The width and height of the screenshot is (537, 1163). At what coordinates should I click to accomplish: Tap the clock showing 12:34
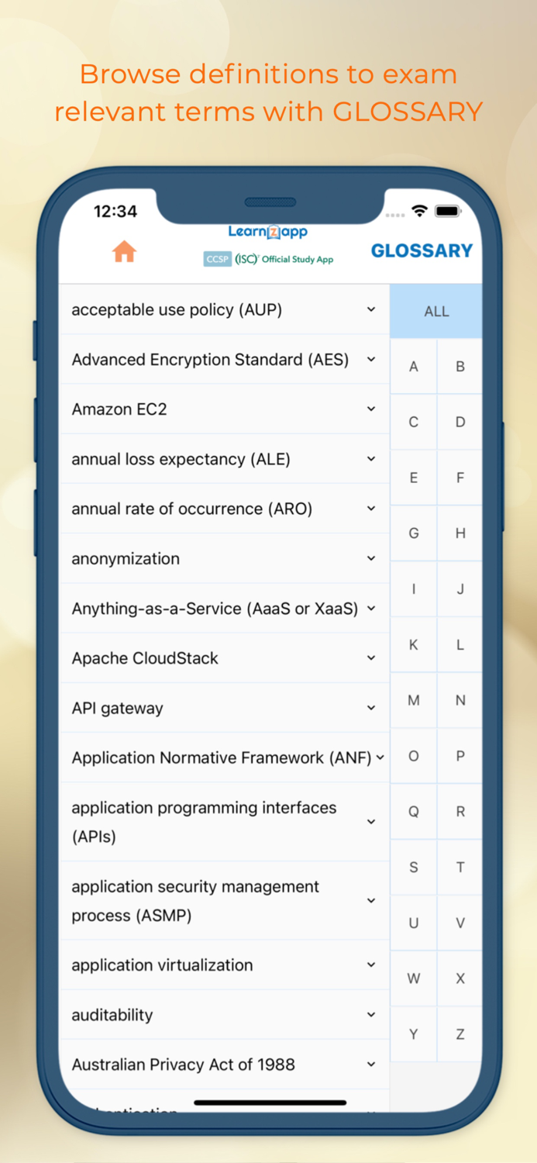click(118, 211)
